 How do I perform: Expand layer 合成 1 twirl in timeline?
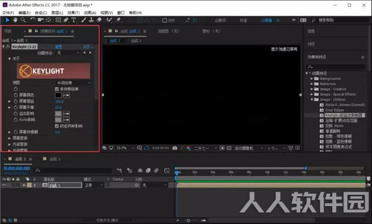[x=24, y=185]
